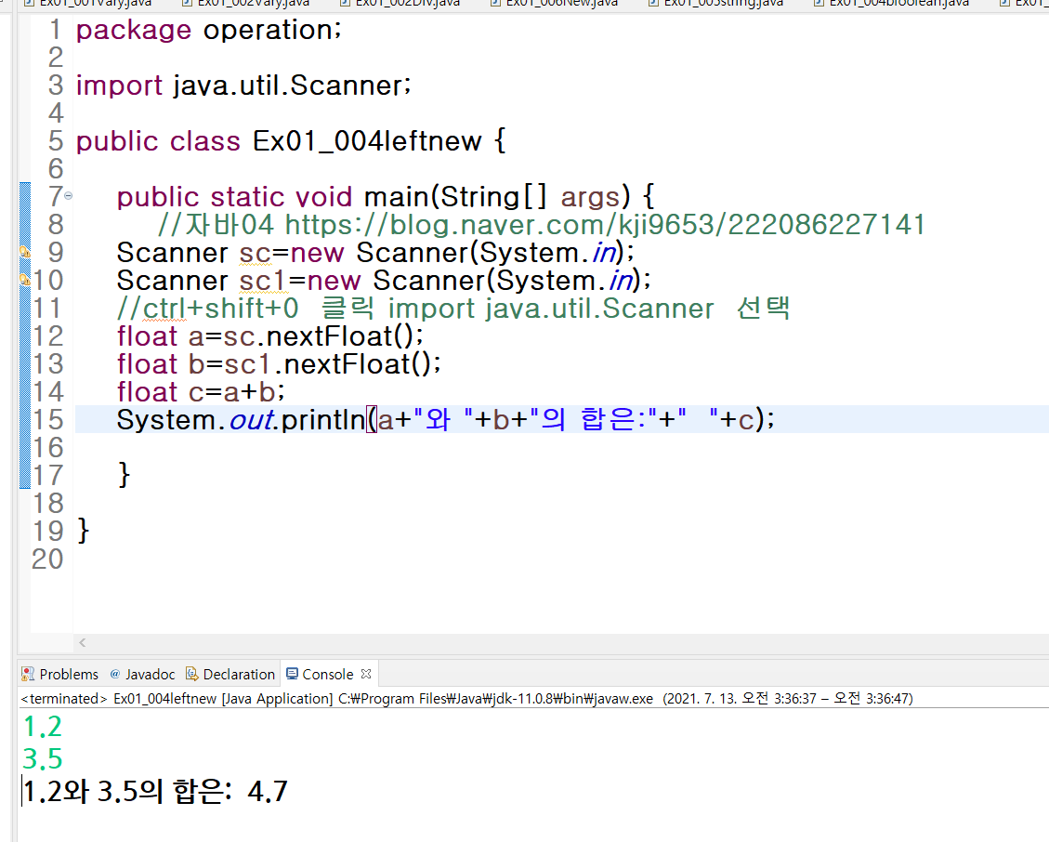Image resolution: width=1049 pixels, height=842 pixels.
Task: Click console input value 3.5
Action: click(42, 759)
